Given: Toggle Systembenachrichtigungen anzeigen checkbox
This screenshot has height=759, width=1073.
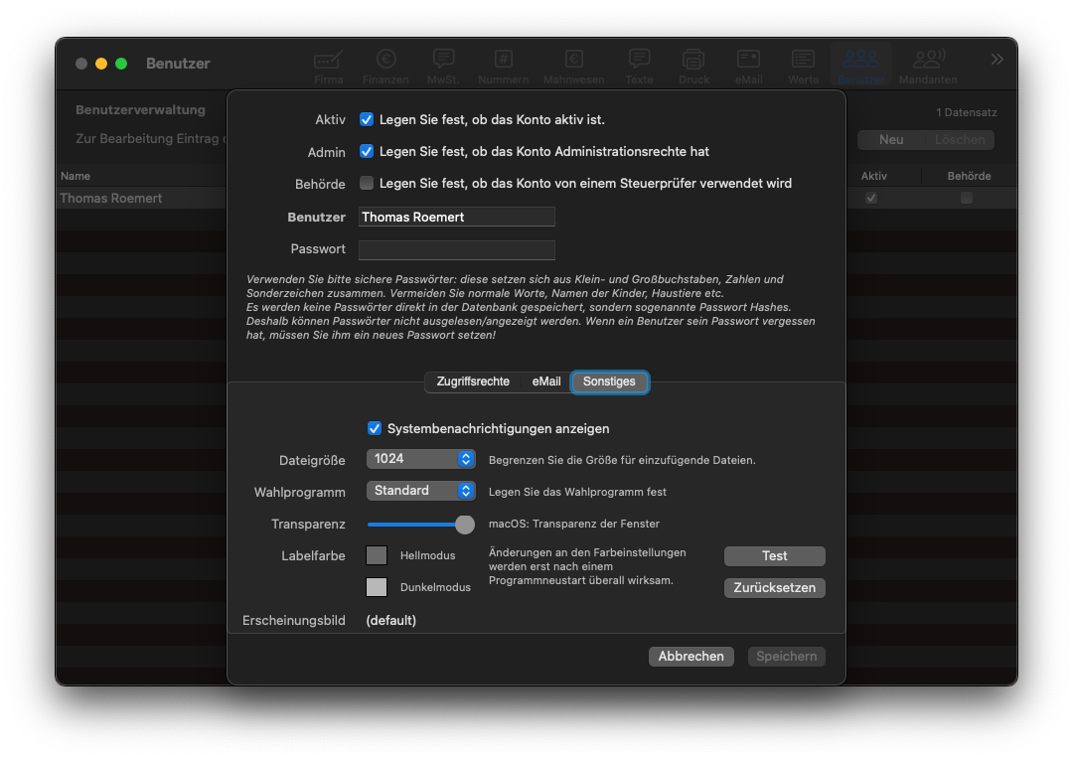Looking at the screenshot, I should (375, 428).
